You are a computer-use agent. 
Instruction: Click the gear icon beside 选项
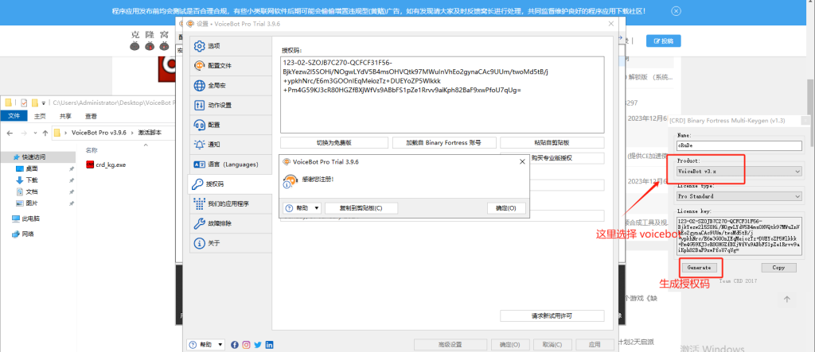pos(199,46)
